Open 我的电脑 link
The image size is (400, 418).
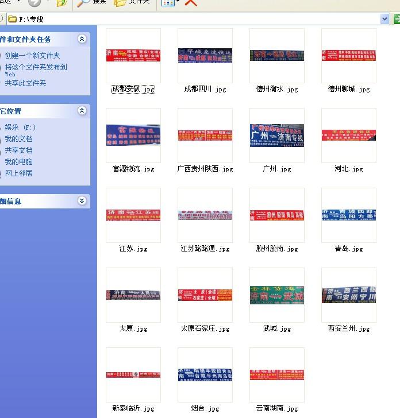tap(19, 161)
